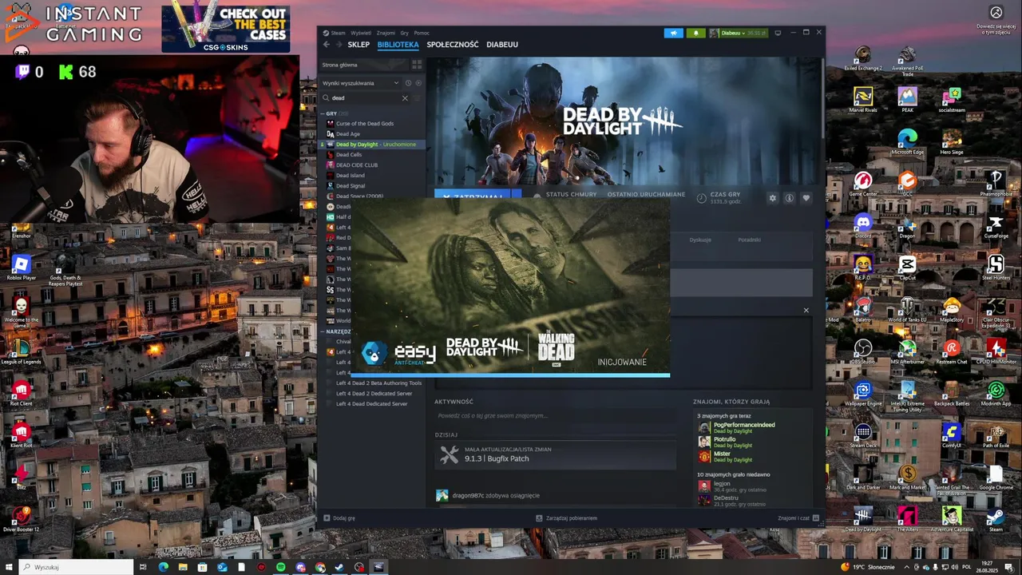Select Left 4 Dead 2 Dedicated Server

[x=374, y=394]
